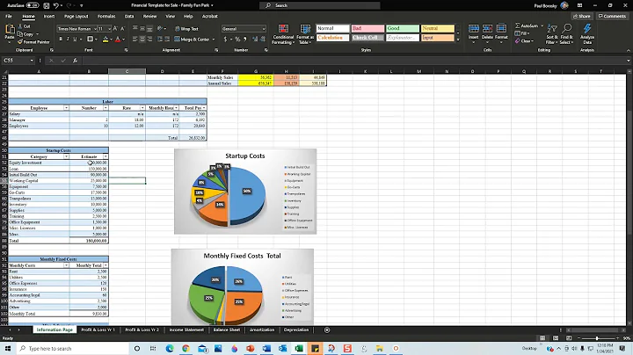
Task: Open the Employee column filter dropdown
Action: pos(66,108)
